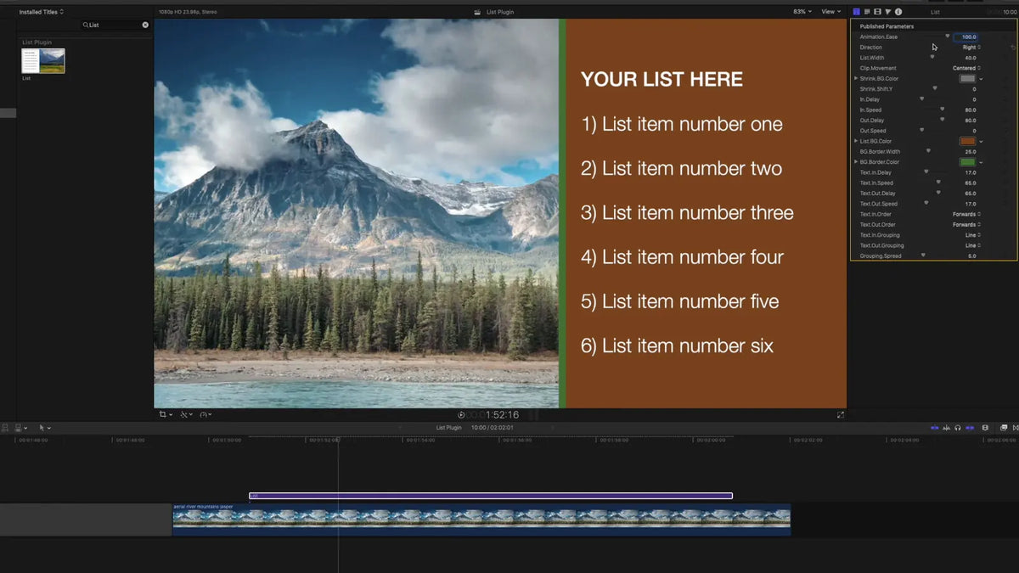Toggle viewer full screen icon
Viewport: 1019px width, 573px height.
tap(841, 414)
